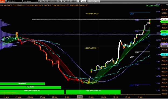Click the green 1996,9 price marker

click(x=164, y=21)
